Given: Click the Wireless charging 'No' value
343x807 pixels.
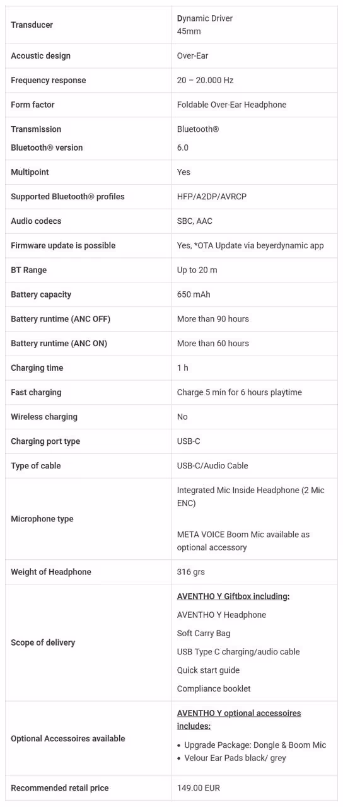Looking at the screenshot, I should click(182, 417).
